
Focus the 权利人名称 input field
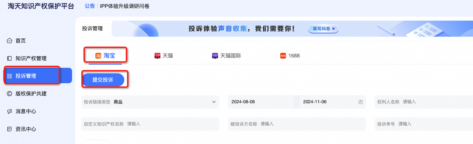point(424,102)
